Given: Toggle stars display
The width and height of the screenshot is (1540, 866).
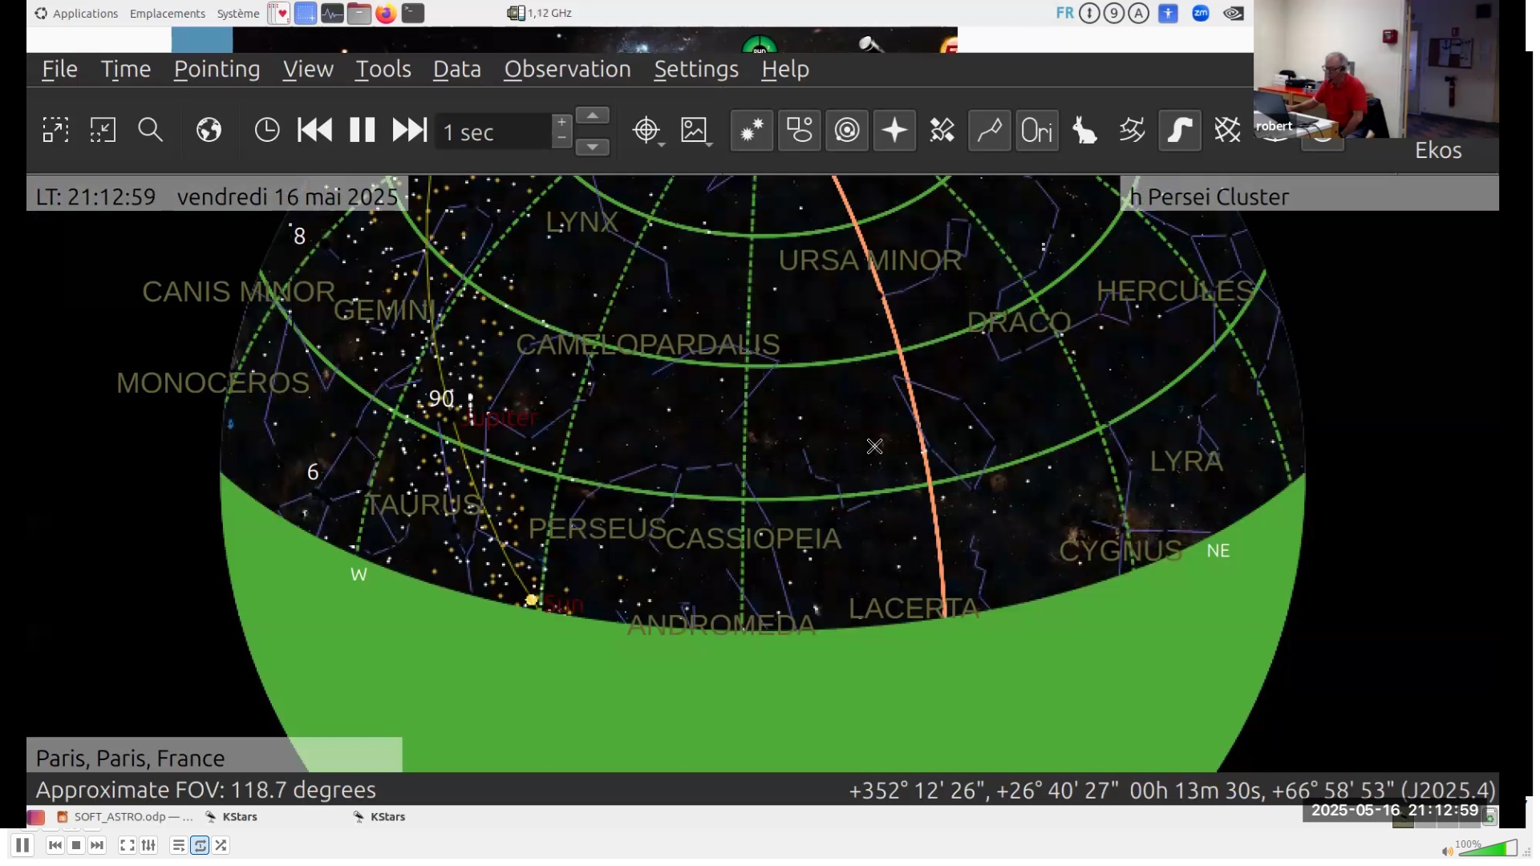Looking at the screenshot, I should tap(752, 130).
